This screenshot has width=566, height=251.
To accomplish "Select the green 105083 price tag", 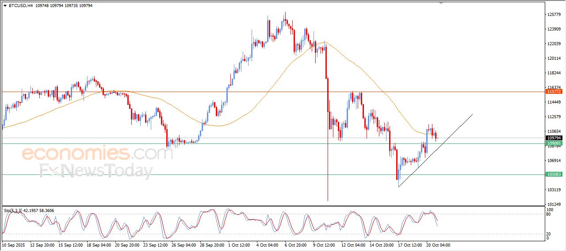I will tap(554, 174).
